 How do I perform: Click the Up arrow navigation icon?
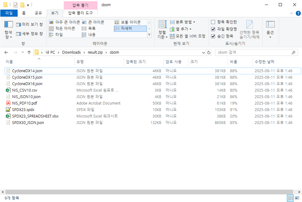29,52
